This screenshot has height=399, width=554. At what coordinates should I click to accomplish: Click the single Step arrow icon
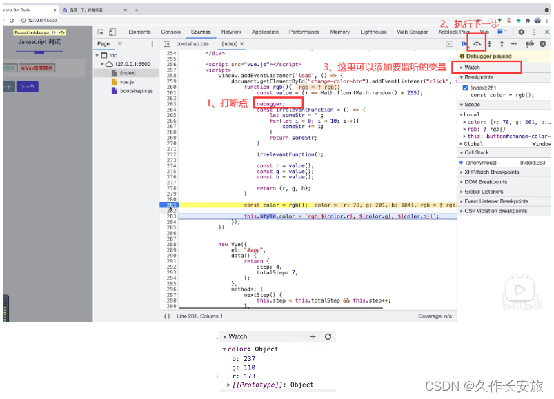coord(514,43)
